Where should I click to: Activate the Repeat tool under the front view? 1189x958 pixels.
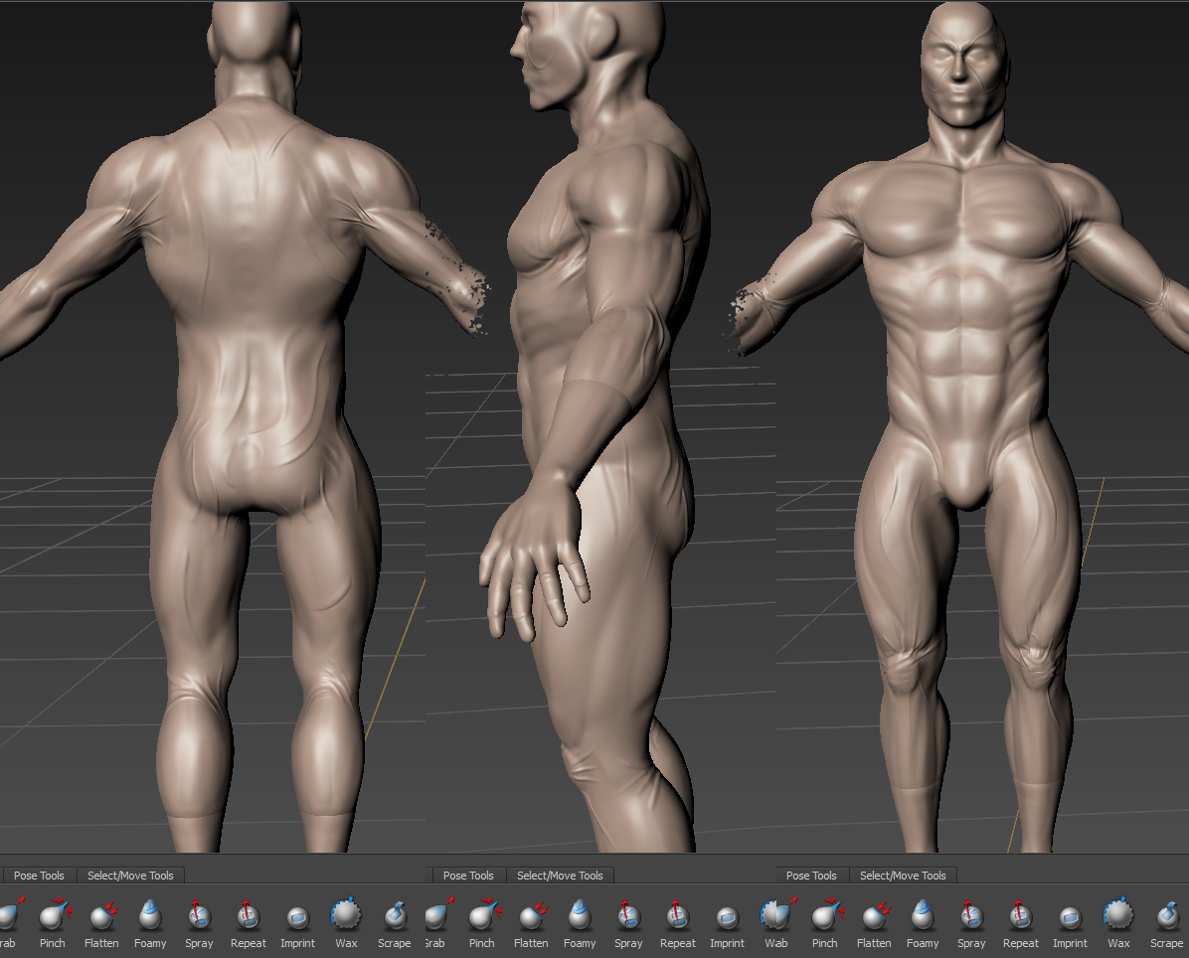[x=1021, y=922]
